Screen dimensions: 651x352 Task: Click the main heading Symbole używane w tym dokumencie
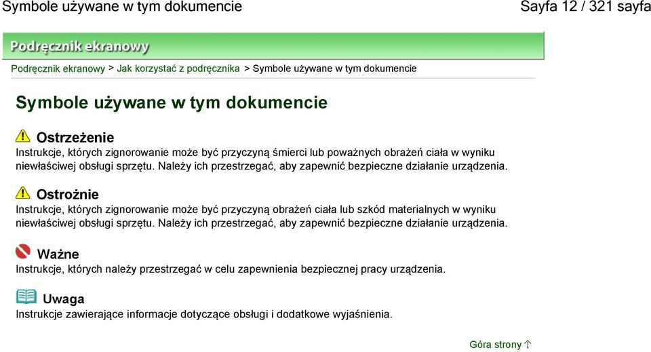172,102
